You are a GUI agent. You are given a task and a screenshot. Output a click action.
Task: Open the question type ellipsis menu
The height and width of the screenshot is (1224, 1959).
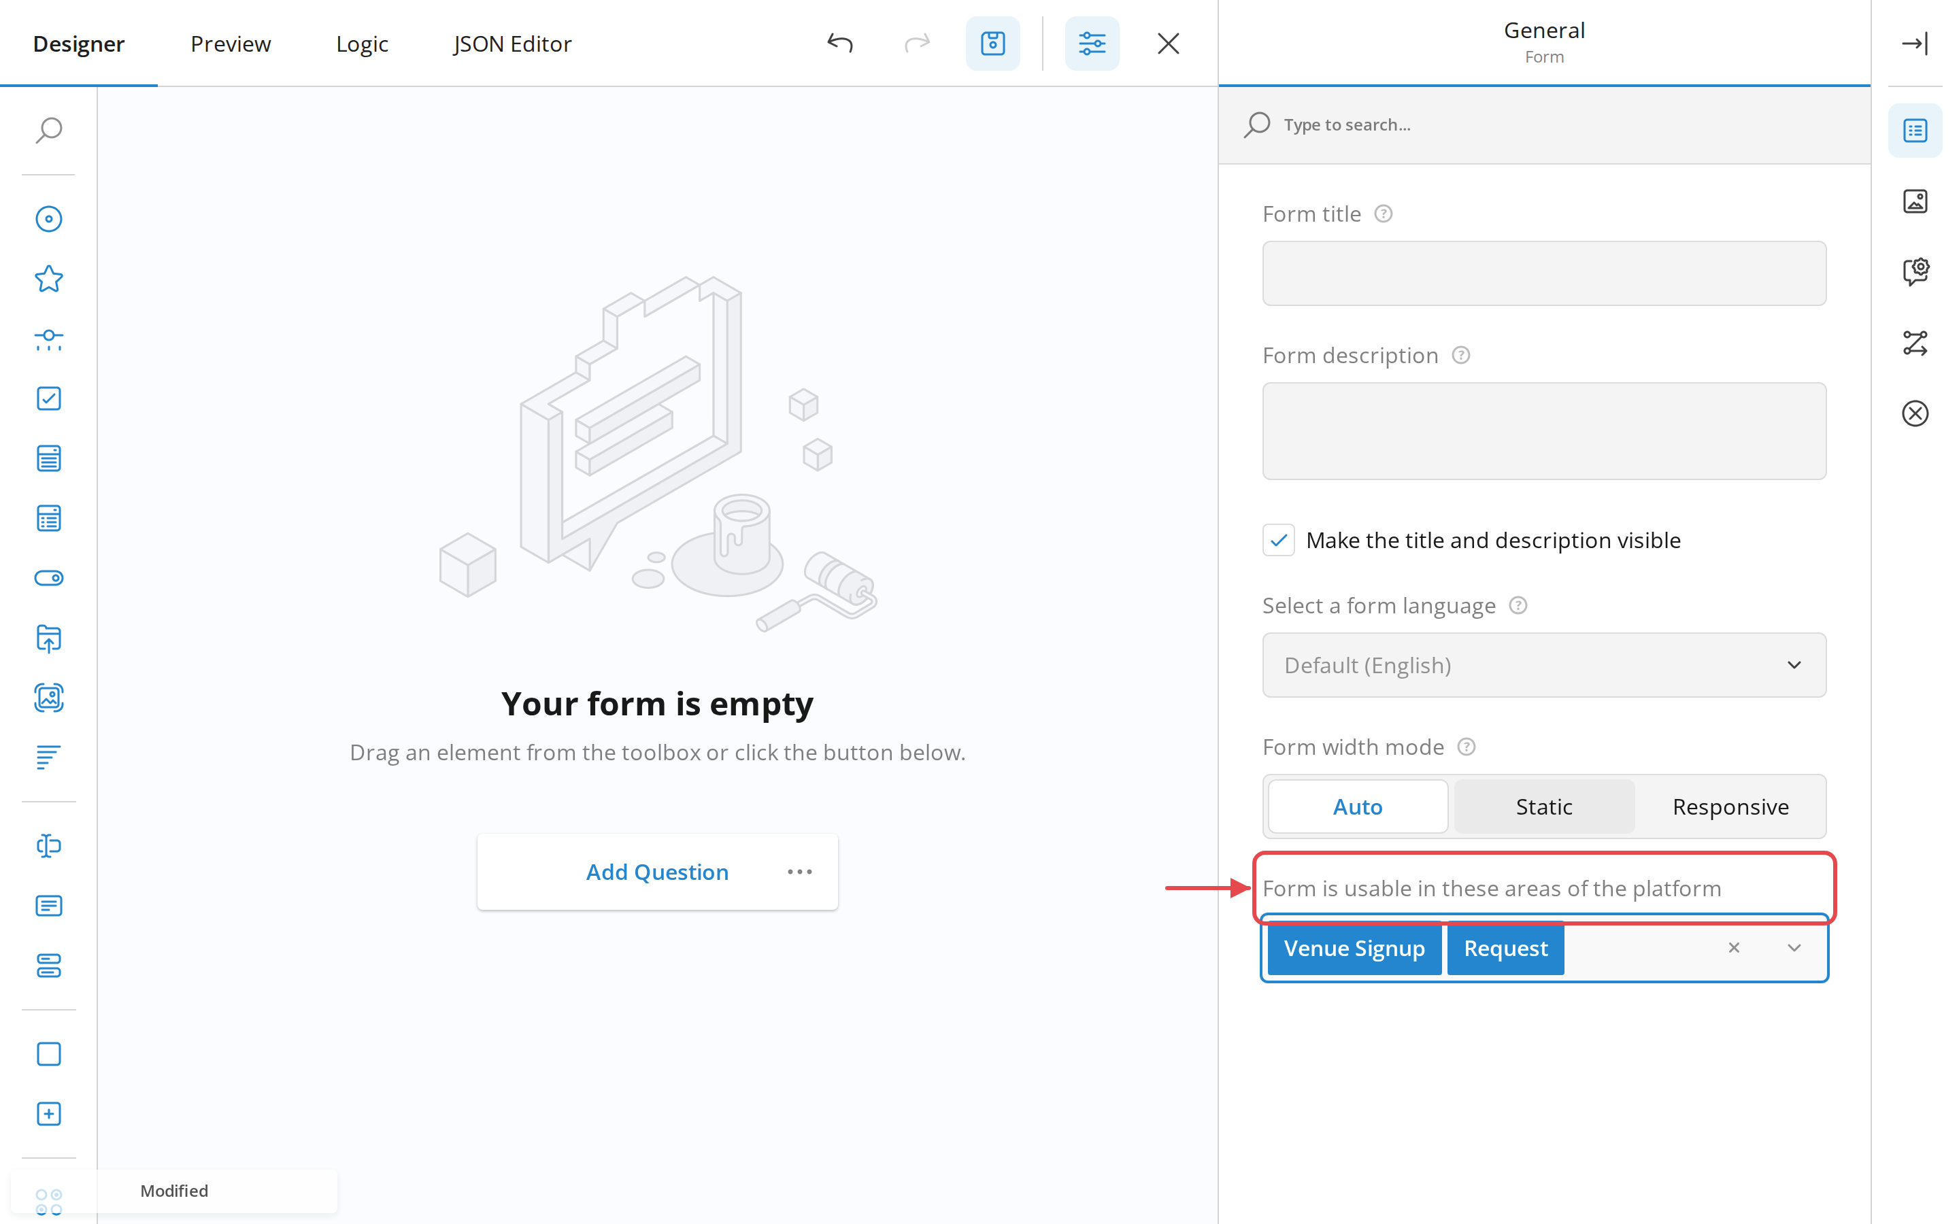pos(799,872)
